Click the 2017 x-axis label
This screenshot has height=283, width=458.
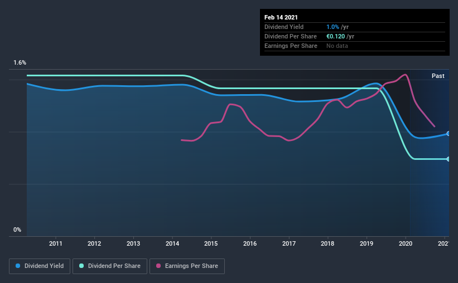pos(289,243)
